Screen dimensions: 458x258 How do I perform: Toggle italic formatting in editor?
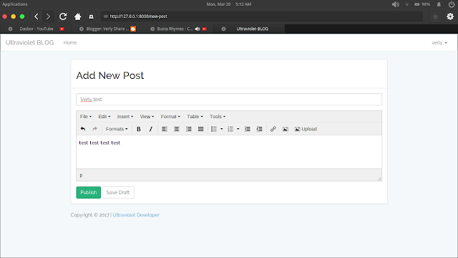tap(151, 129)
